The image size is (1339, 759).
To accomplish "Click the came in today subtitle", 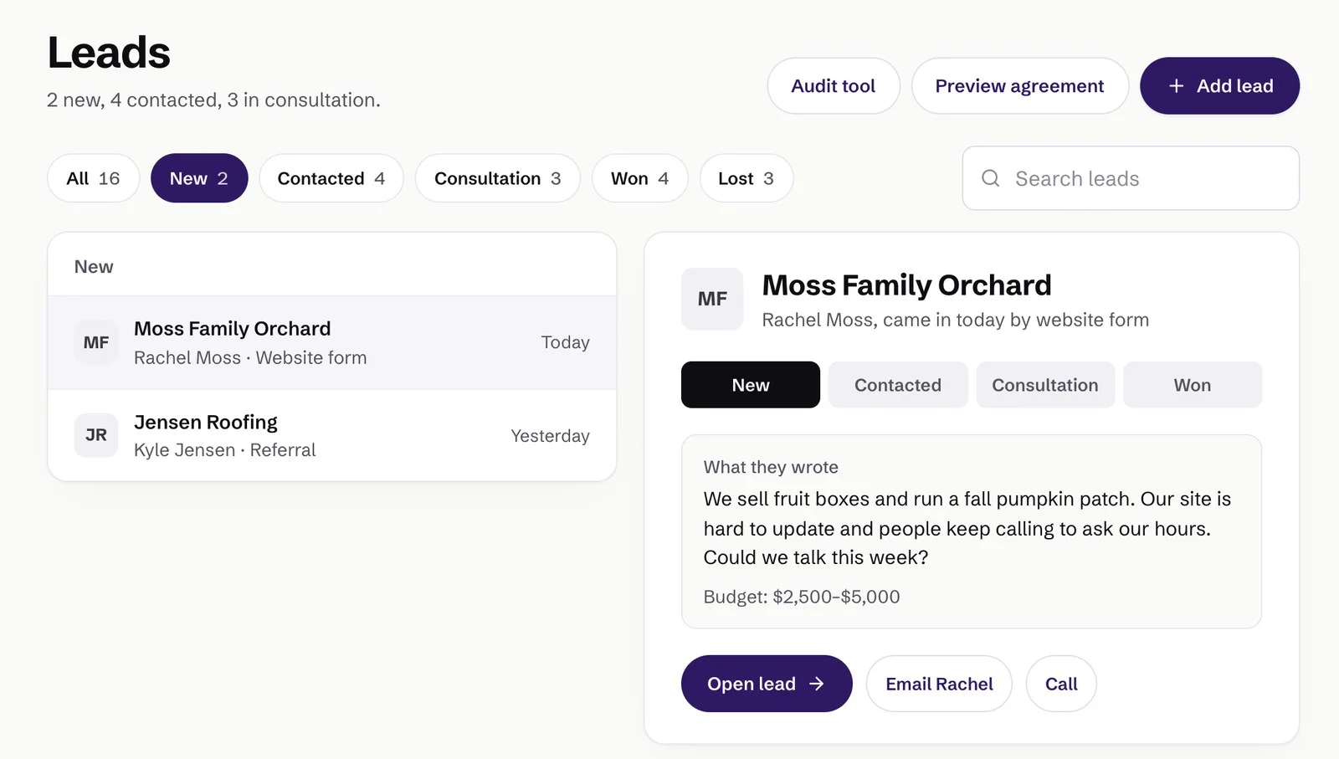I will tap(956, 320).
